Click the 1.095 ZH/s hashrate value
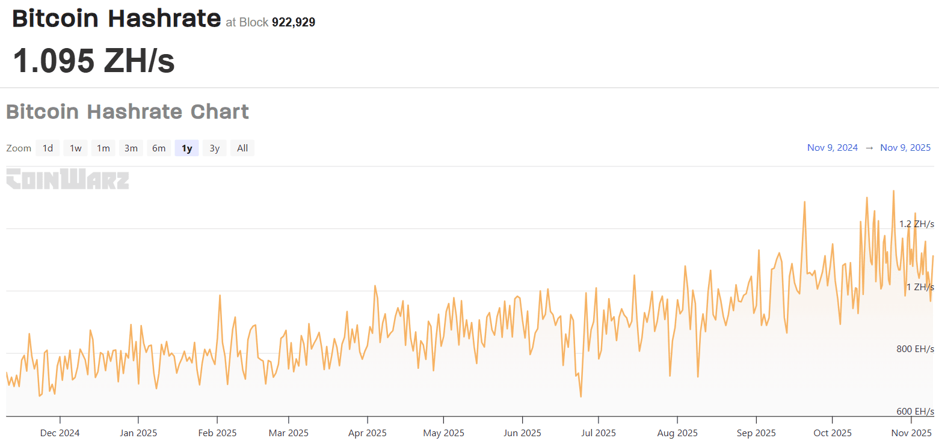Viewport: 939px width, 447px height. tap(94, 61)
